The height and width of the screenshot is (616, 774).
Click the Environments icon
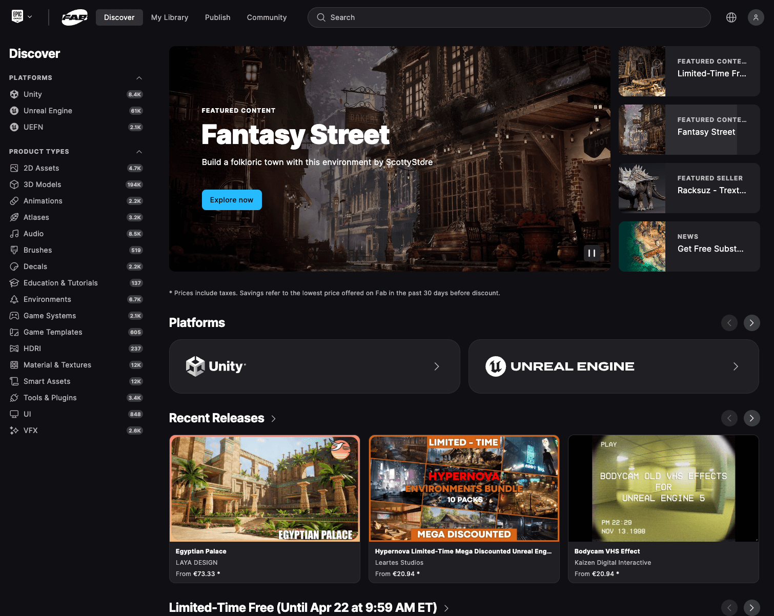click(x=14, y=299)
